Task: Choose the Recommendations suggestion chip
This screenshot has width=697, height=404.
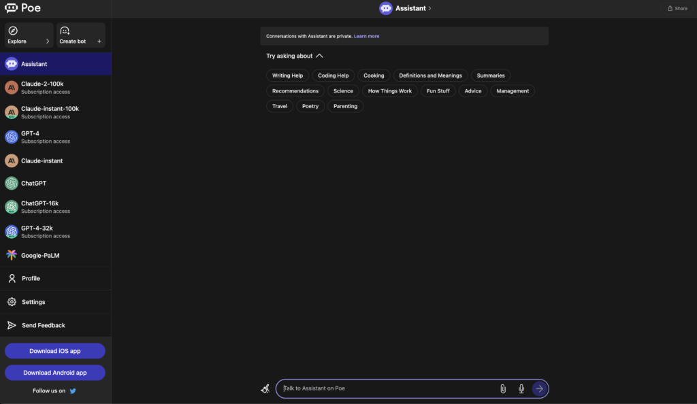Action: (295, 91)
